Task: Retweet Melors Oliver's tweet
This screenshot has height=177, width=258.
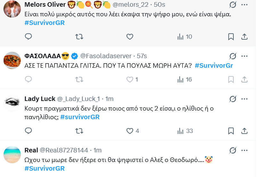Action: point(79,37)
